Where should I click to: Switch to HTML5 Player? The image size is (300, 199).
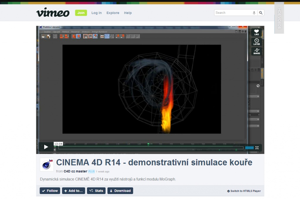point(244,191)
